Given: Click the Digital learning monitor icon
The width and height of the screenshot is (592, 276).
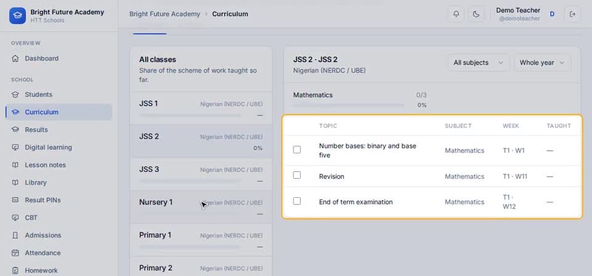Looking at the screenshot, I should pyautogui.click(x=15, y=147).
